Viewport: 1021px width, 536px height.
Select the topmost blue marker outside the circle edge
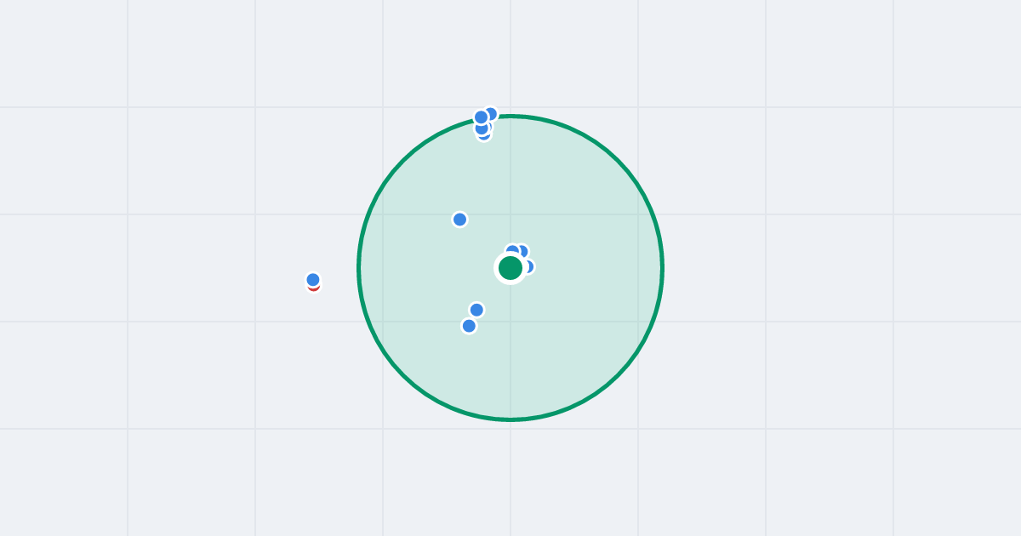point(490,114)
